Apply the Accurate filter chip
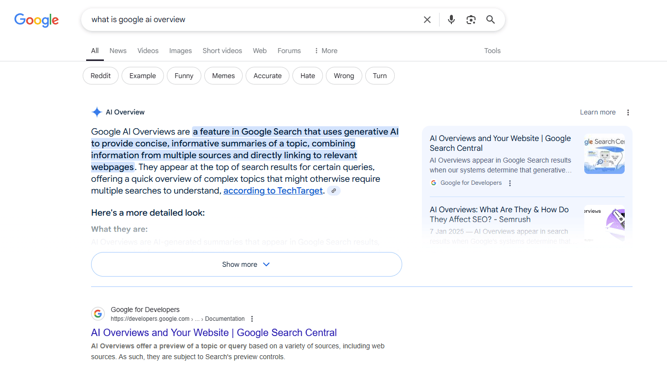This screenshot has height=367, width=667. point(268,76)
